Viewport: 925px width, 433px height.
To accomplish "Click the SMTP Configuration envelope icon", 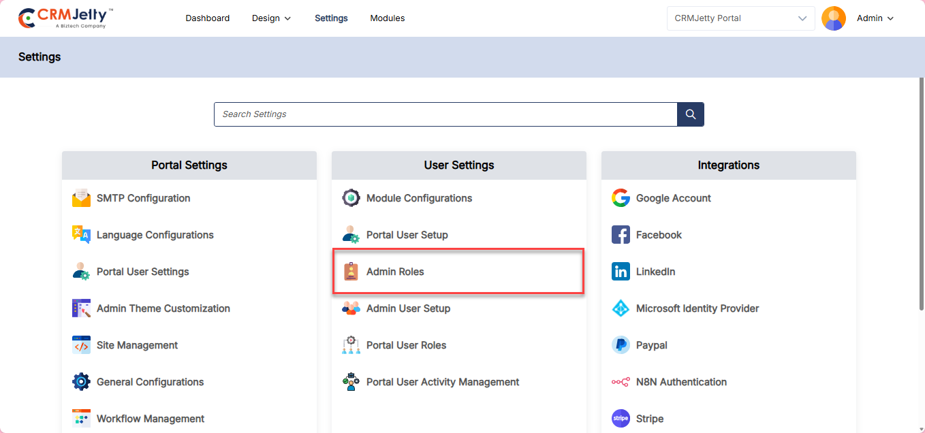I will coord(81,198).
